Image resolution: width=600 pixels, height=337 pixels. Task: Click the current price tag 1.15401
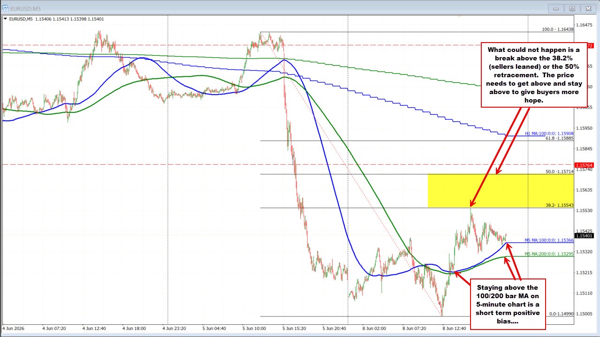pos(585,236)
